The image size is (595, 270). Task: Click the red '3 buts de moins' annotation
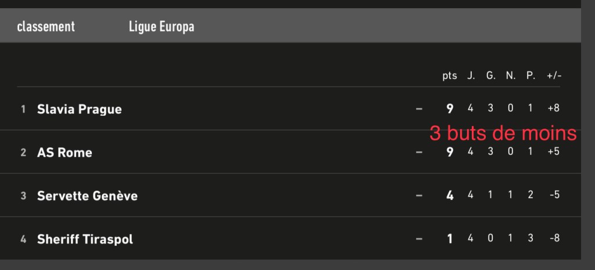coord(503,133)
